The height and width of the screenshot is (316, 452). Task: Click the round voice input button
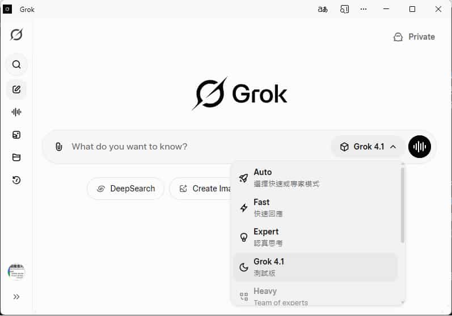(420, 147)
